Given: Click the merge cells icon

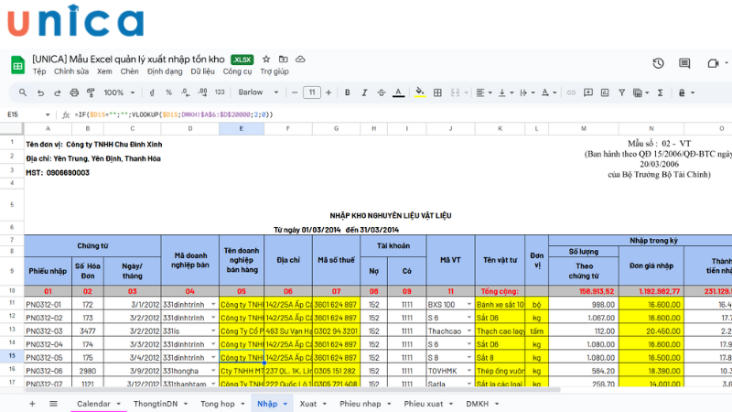Looking at the screenshot, I should click(x=455, y=92).
